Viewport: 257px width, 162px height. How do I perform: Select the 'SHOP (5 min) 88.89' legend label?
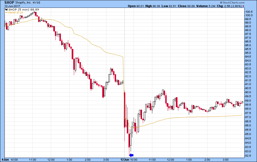click(x=24, y=10)
